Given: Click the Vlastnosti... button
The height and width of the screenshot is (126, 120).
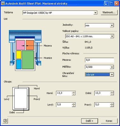Looking at the screenshot, I should point(109,12).
